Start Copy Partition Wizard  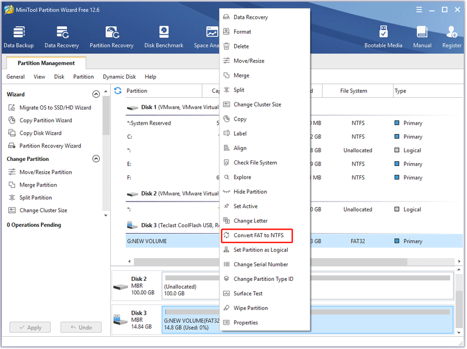coord(40,121)
